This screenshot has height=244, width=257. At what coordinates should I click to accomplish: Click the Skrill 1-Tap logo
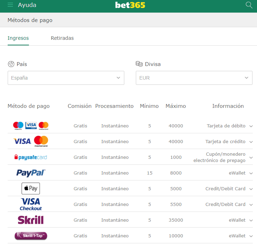pyautogui.click(x=31, y=236)
